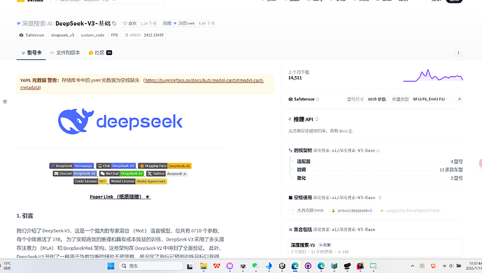Copy the model name with the copy icon

click(x=114, y=23)
